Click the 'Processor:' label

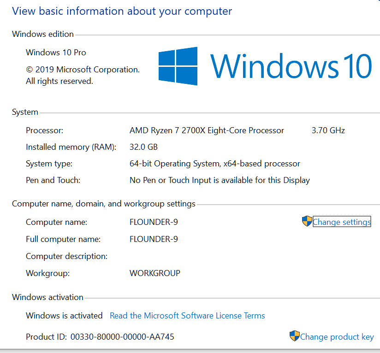45,130
